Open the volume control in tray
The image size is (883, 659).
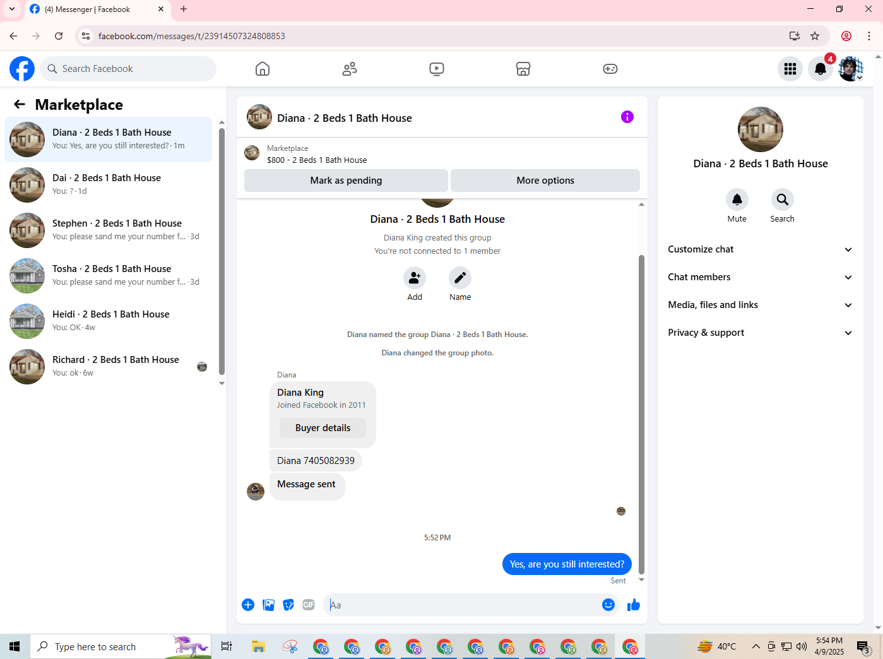coord(802,646)
